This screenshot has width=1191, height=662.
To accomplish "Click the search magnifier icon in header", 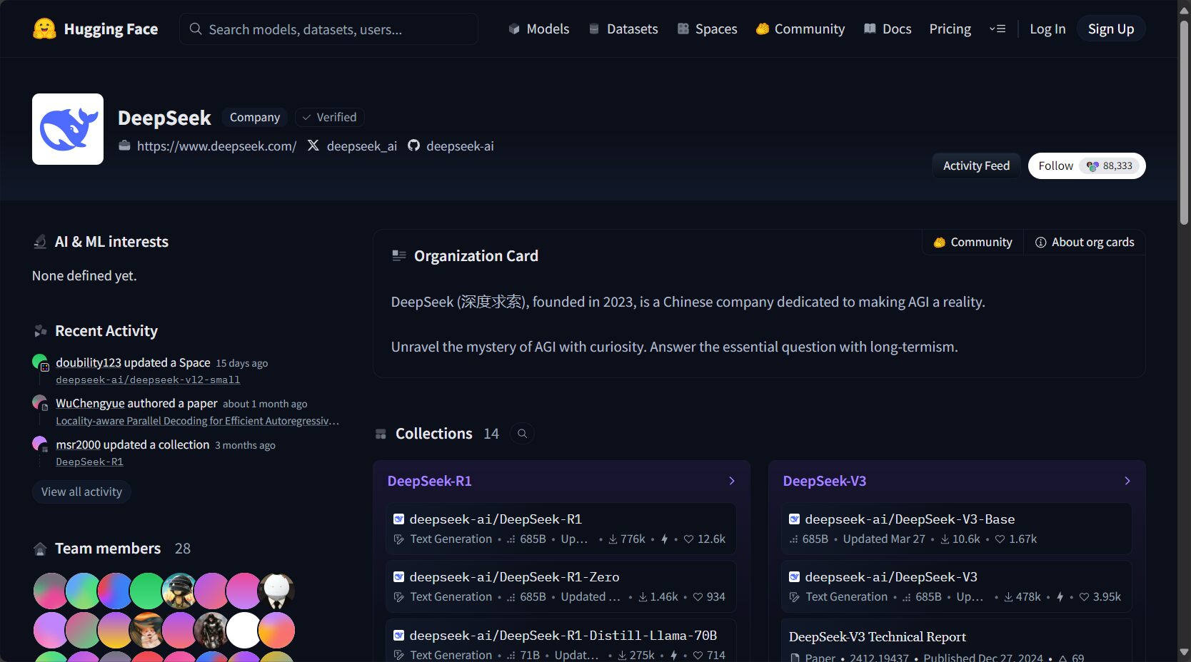I will (196, 29).
